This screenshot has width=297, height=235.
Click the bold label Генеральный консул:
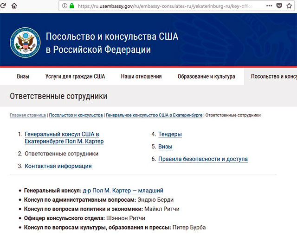point(52,191)
